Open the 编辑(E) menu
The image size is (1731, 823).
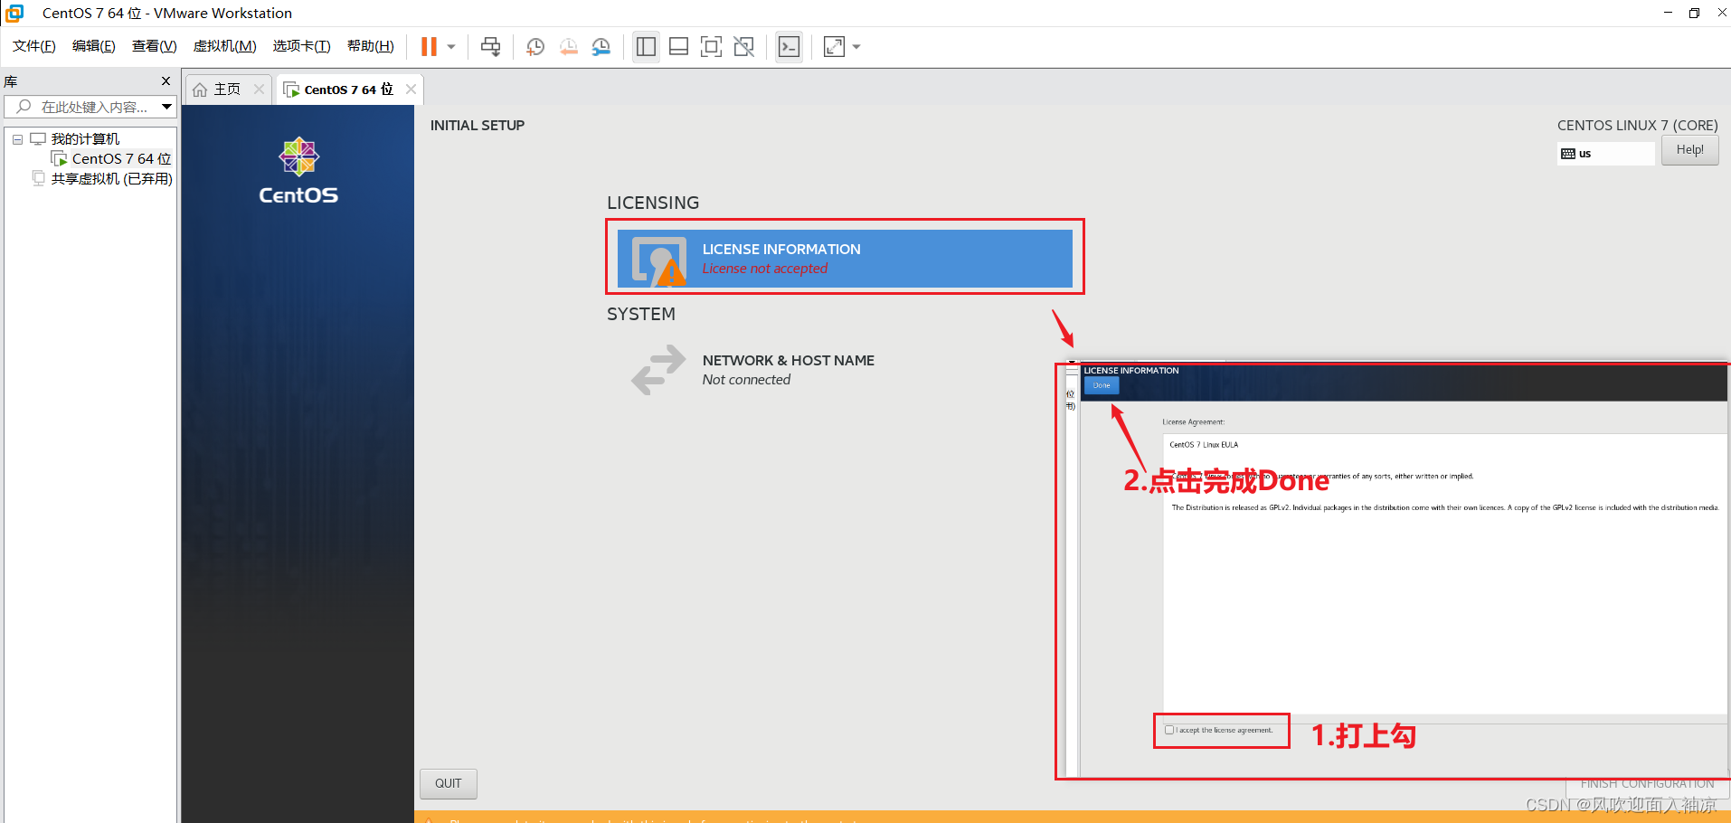[x=94, y=46]
